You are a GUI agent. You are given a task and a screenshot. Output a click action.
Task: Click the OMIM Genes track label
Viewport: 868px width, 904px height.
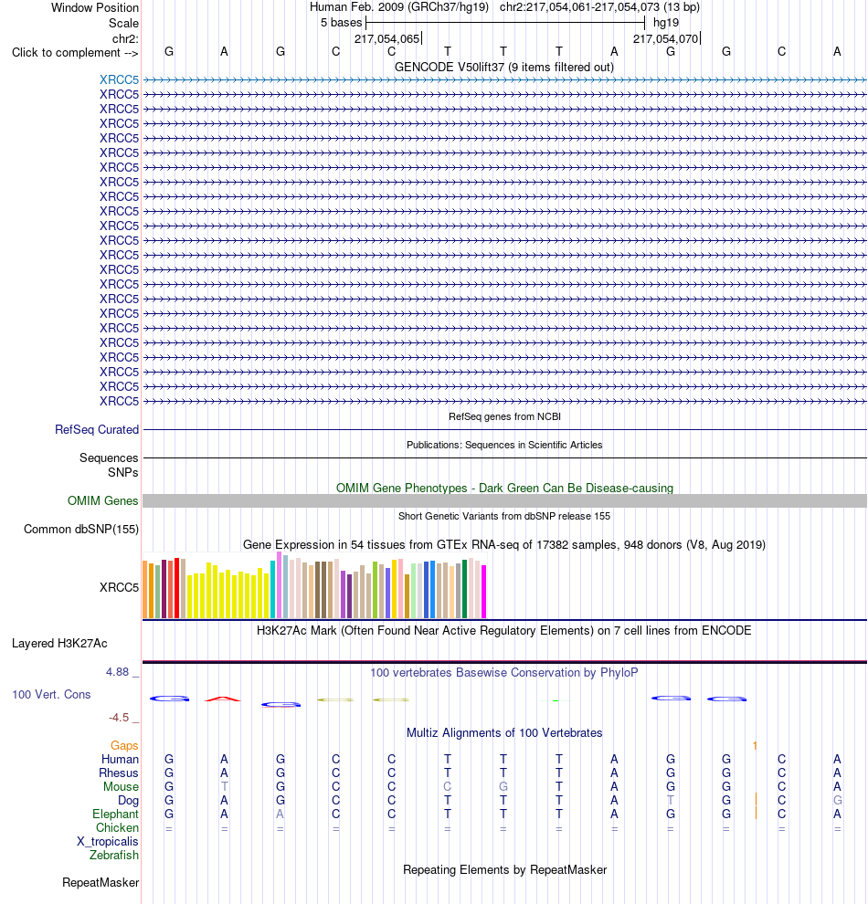(102, 500)
